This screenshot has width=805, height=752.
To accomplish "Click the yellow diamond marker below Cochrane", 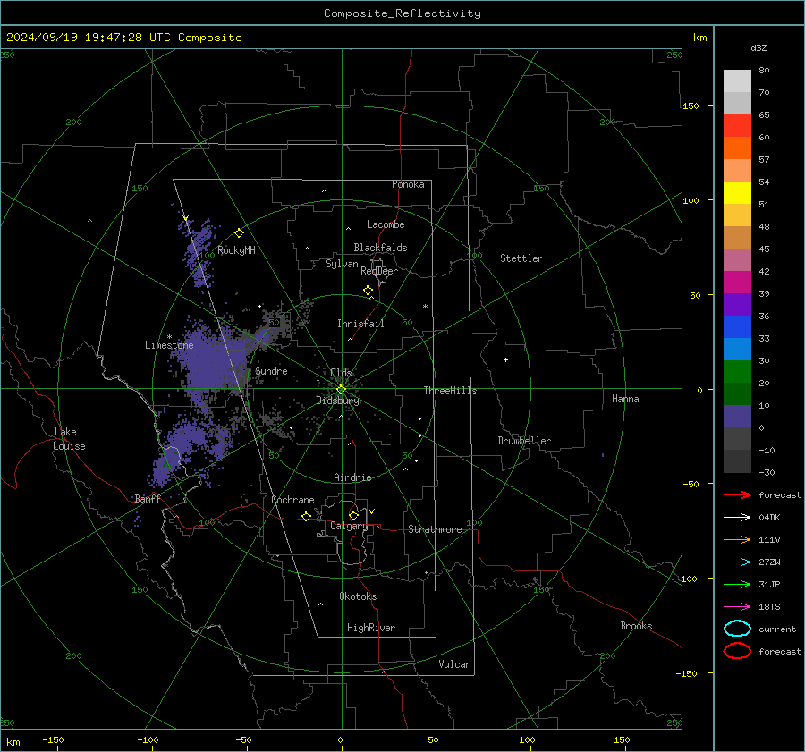I will click(307, 516).
